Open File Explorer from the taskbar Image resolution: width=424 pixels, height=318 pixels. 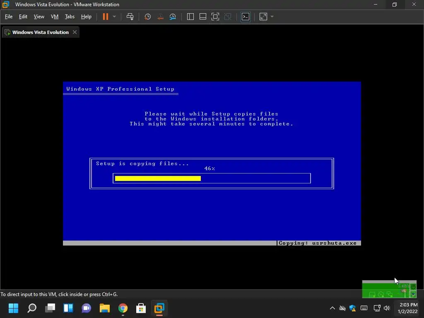(x=105, y=308)
